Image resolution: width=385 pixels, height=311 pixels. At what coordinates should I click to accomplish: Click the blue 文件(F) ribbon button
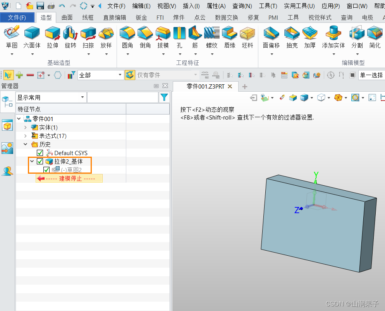click(17, 17)
